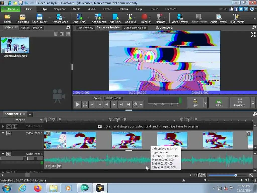This screenshot has width=257, height=193.
Task: Click the 360 video button
Action: (x=219, y=103)
